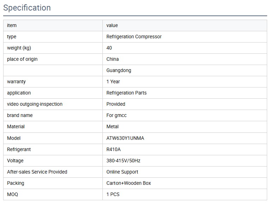Click 'video outgoing-inspection' label

[35, 104]
